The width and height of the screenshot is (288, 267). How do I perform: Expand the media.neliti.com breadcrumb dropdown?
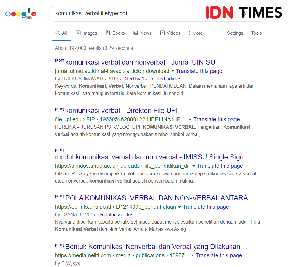click(x=192, y=255)
